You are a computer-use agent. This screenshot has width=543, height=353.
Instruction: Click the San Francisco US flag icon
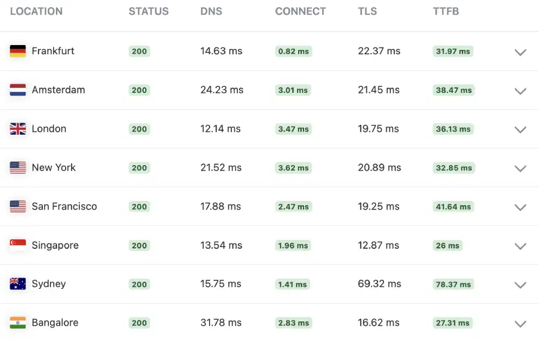click(x=17, y=206)
